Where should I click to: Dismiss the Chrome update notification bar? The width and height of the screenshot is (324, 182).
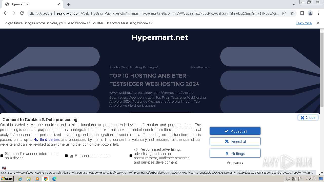coord(318,23)
